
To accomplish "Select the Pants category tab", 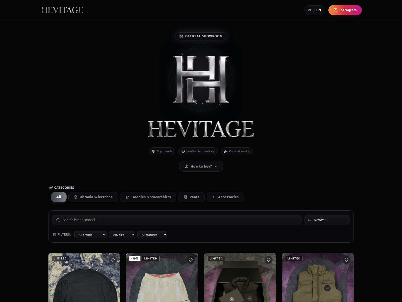I will (x=191, y=197).
